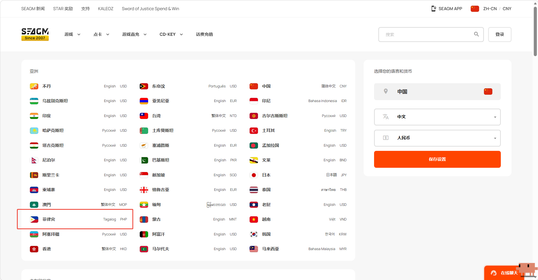Select the Kazakhstan flag (哈萨克斯坦)
This screenshot has width=538, height=280.
point(34,131)
